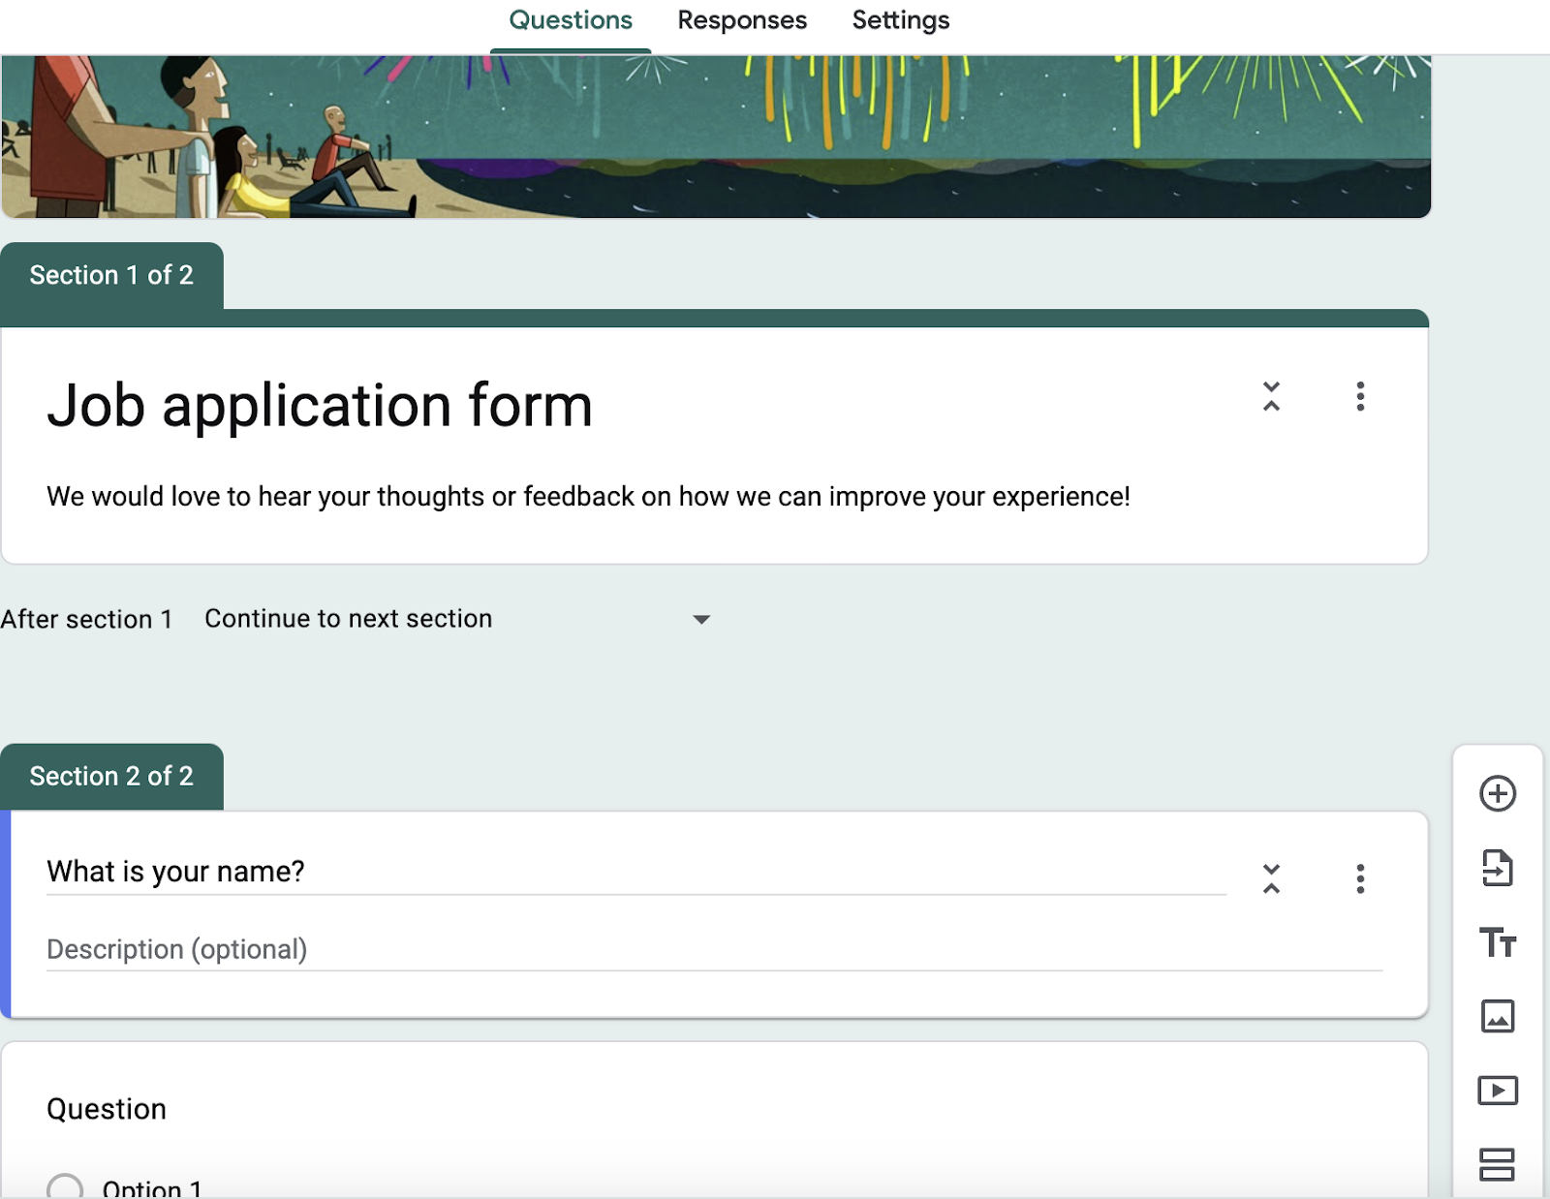Open more options for the name question
This screenshot has height=1199, width=1550.
[x=1360, y=880]
